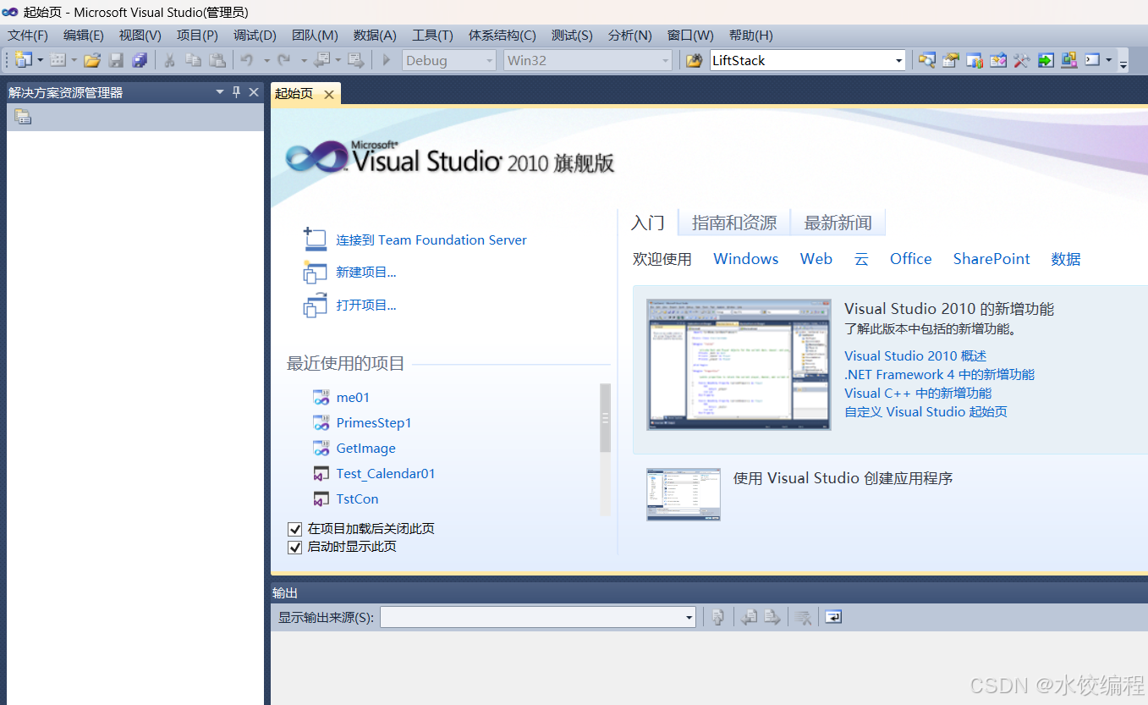Click Go to Previous Message output icon

click(x=749, y=617)
